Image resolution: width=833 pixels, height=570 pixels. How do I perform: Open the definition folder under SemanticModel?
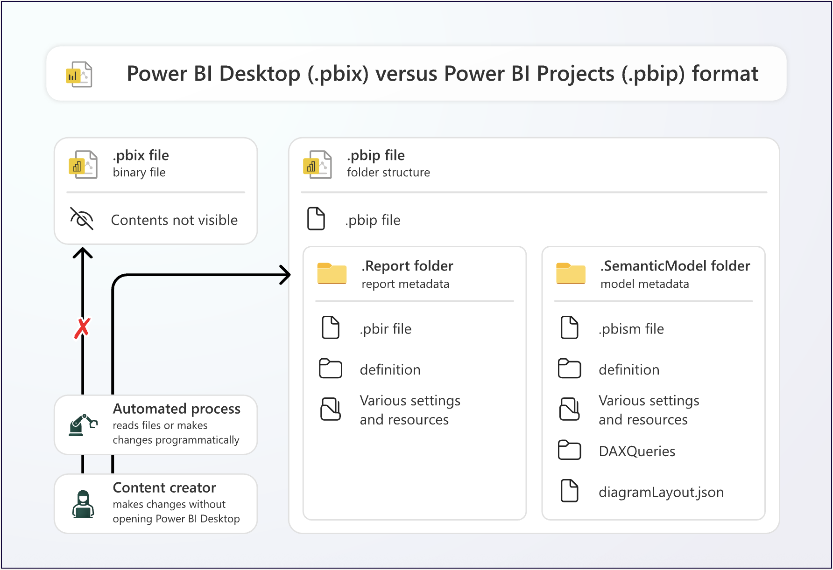point(570,368)
